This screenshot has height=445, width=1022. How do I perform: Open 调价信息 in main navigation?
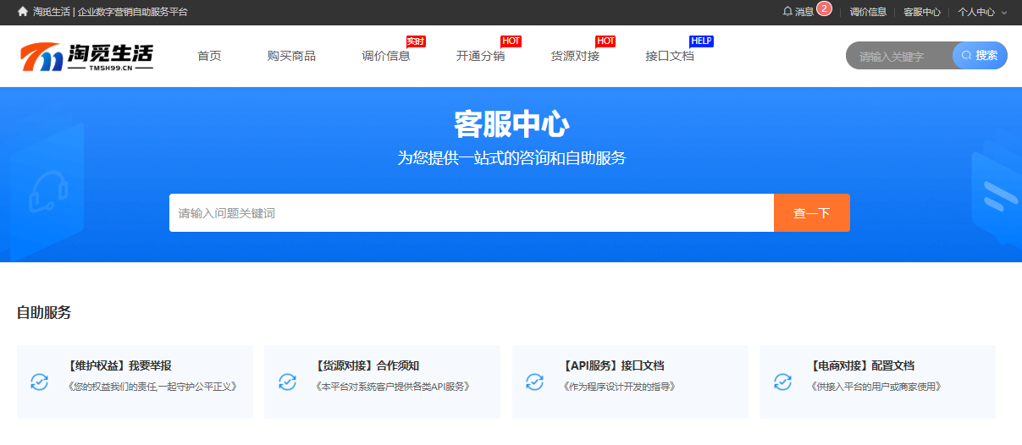coord(386,56)
